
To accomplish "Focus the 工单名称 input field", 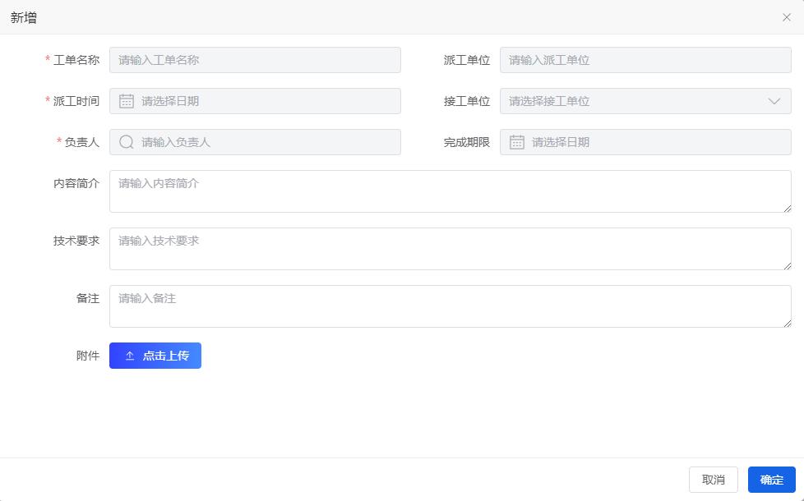I will click(255, 60).
